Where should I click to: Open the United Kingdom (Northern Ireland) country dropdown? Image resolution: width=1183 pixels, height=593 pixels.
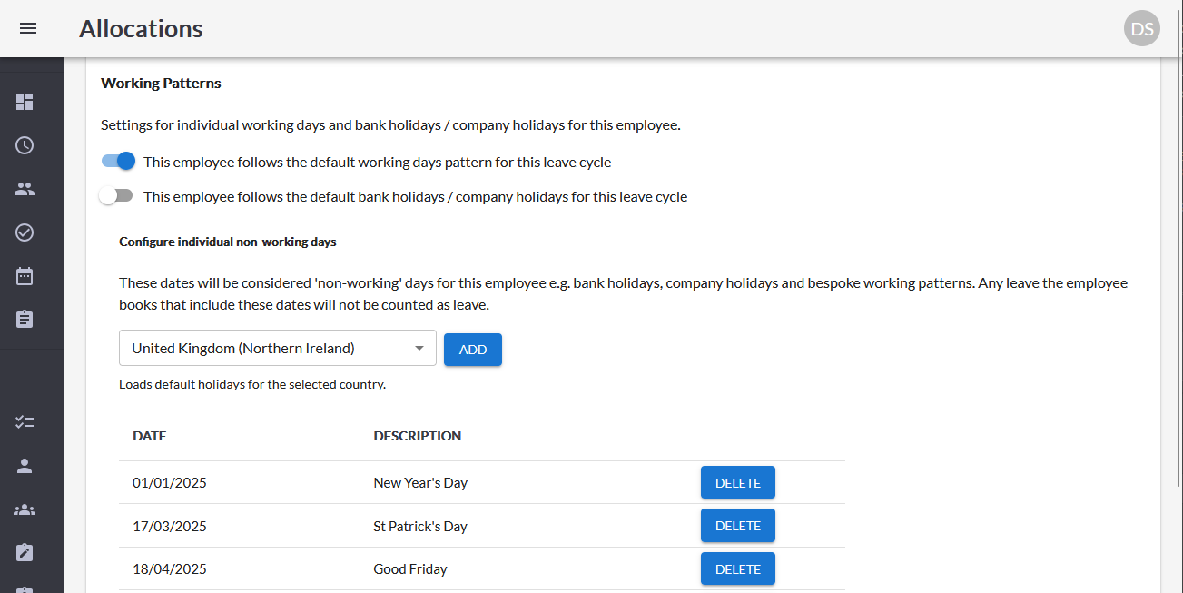pyautogui.click(x=277, y=348)
